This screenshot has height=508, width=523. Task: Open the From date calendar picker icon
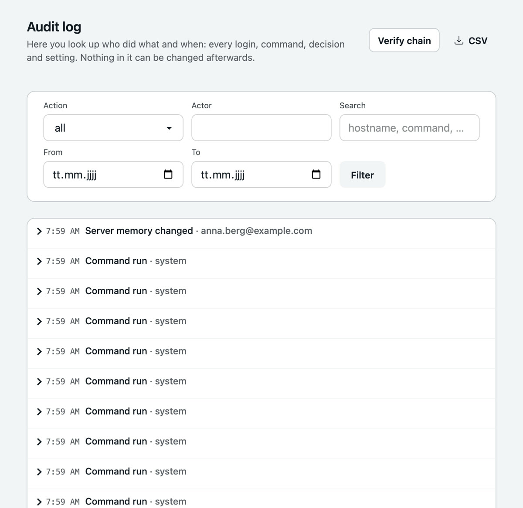[168, 175]
